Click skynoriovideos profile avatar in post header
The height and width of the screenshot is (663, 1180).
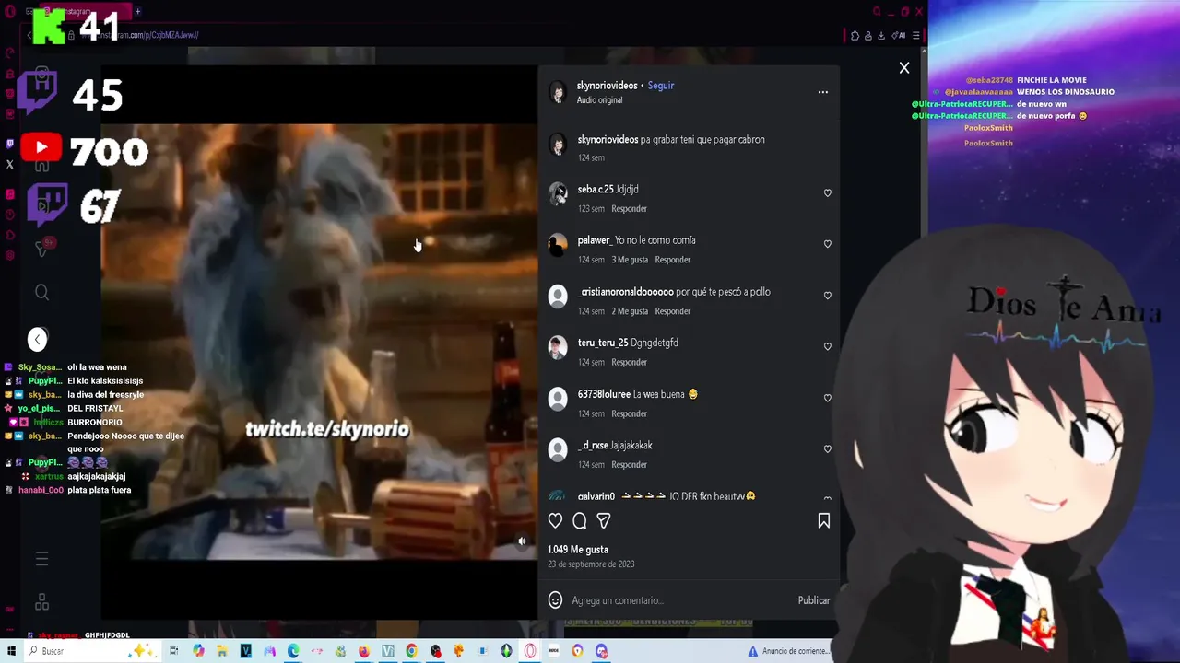coord(557,92)
